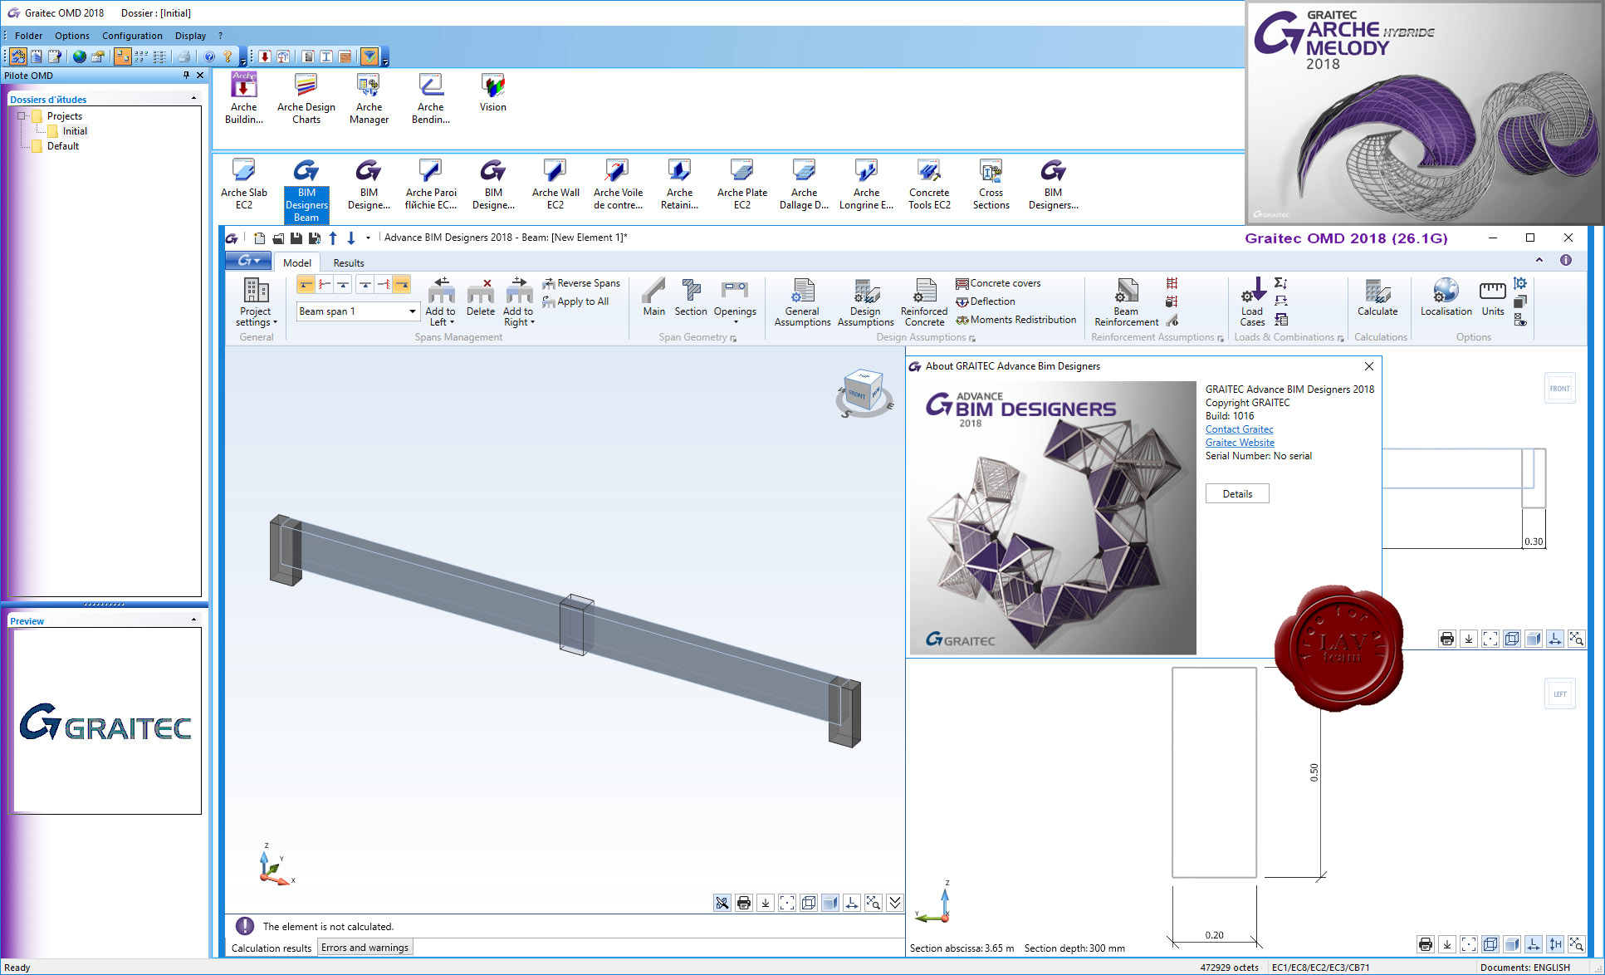
Task: Open the Cross Sections module
Action: pyautogui.click(x=991, y=184)
